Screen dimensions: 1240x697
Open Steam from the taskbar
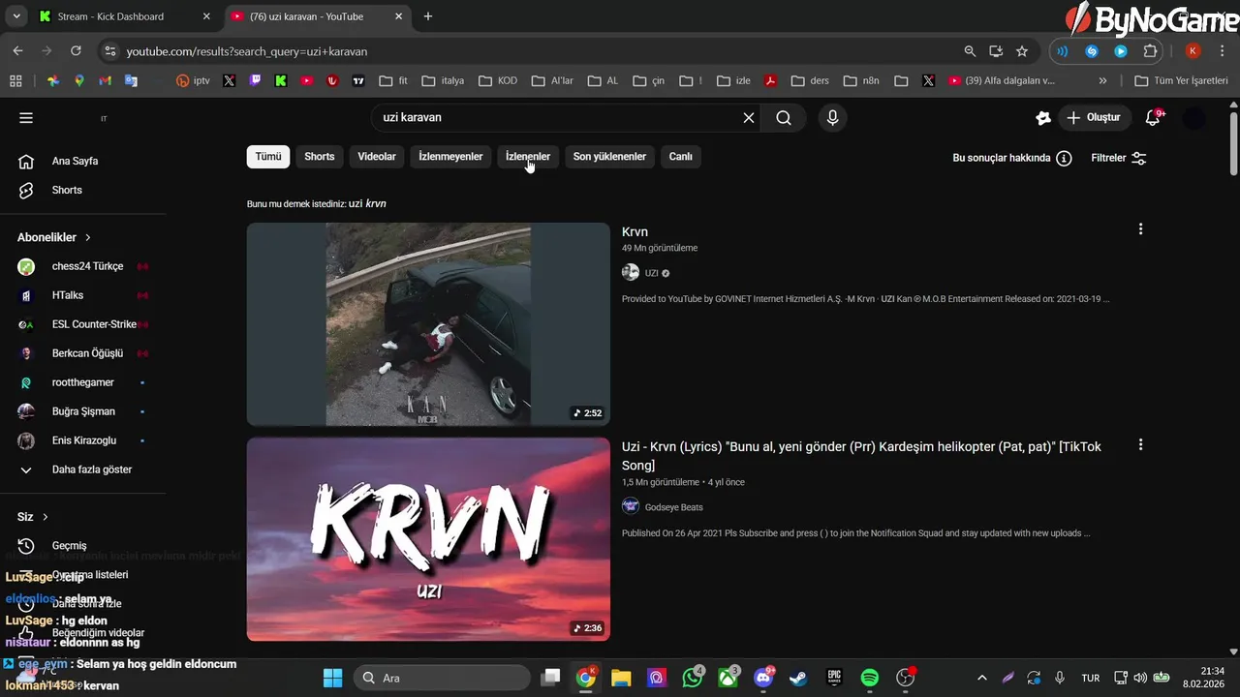pos(797,678)
